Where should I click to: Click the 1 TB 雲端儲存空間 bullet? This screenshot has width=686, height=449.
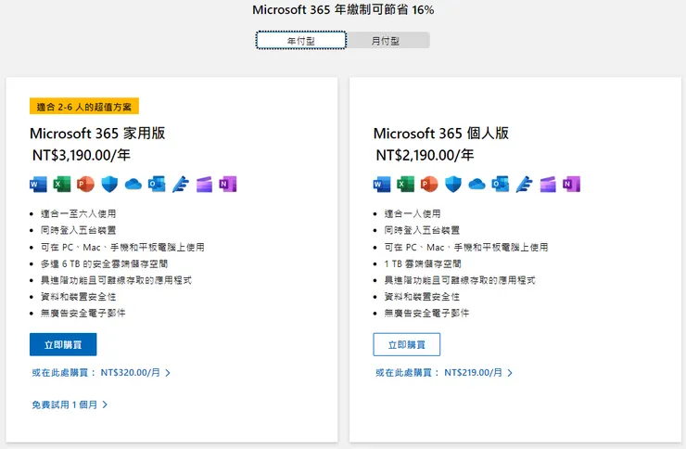pyautogui.click(x=423, y=263)
